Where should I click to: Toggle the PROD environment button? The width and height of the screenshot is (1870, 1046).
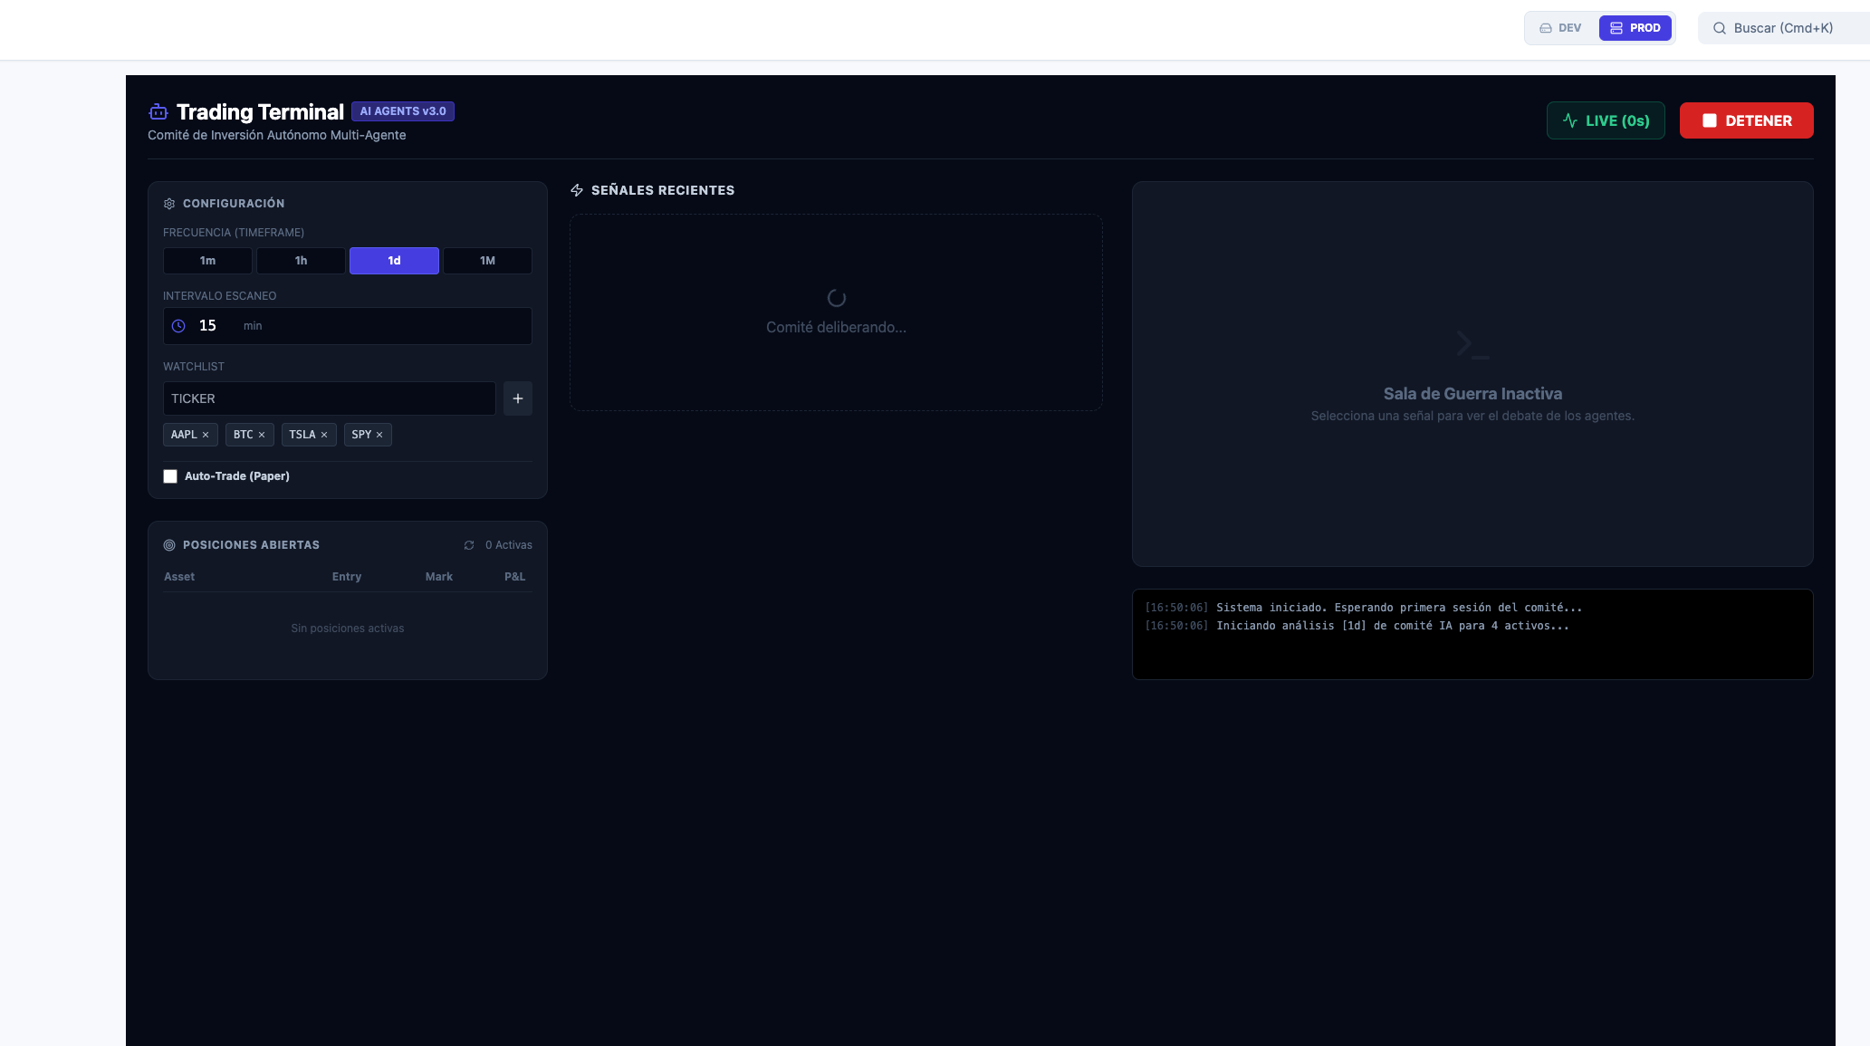[x=1635, y=27]
